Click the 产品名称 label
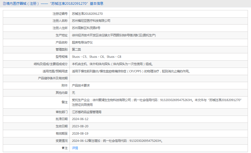This screenshot has height=153, width=251. point(61,42)
